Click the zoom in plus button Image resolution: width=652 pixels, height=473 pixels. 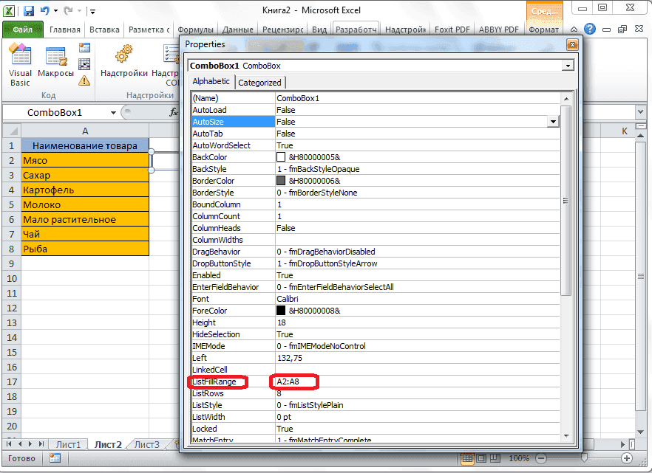(x=626, y=458)
